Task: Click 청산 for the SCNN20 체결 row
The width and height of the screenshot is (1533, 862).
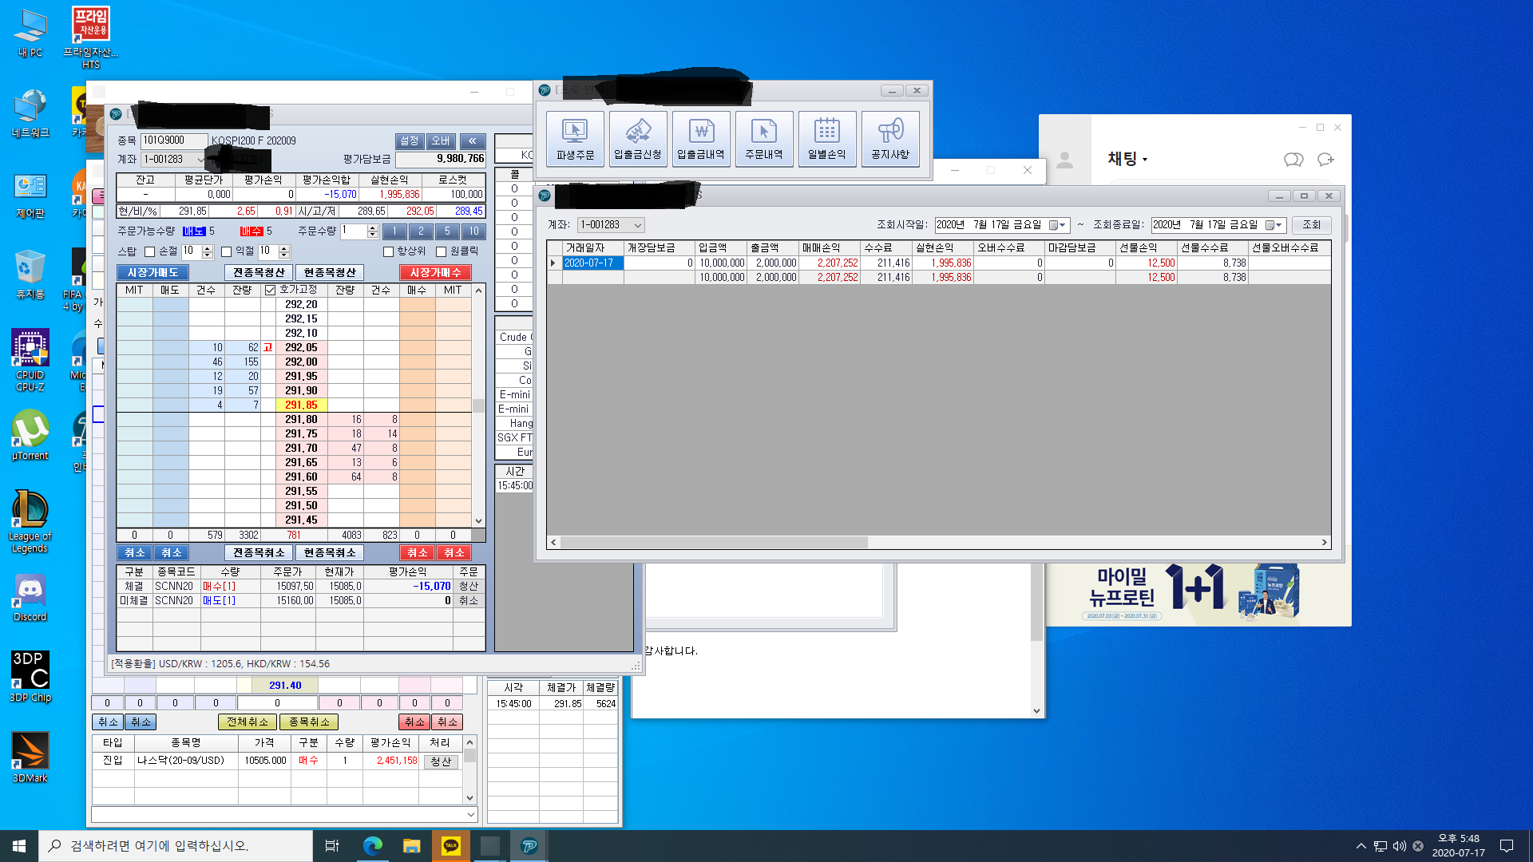Action: [469, 586]
